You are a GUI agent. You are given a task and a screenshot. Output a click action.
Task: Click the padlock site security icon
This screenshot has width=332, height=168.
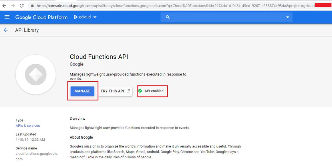coord(32,6)
